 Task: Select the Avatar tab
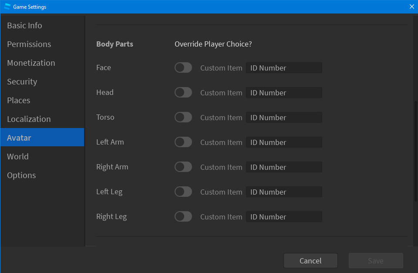[42, 138]
